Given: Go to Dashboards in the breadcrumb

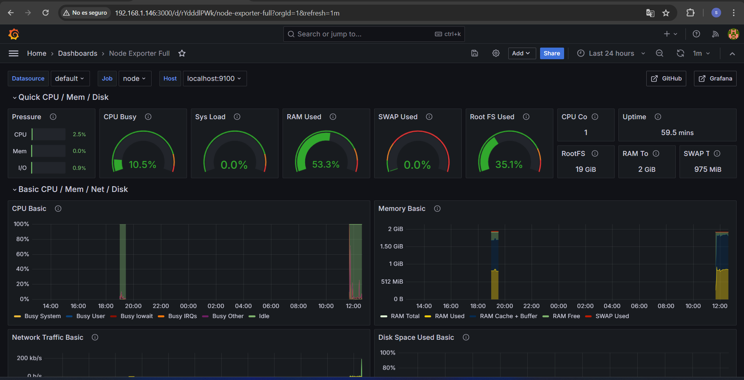Looking at the screenshot, I should [78, 53].
